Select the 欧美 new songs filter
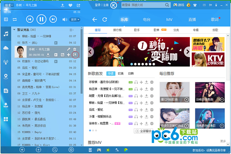Screen dimensions: 231x154 (x=121, y=73)
